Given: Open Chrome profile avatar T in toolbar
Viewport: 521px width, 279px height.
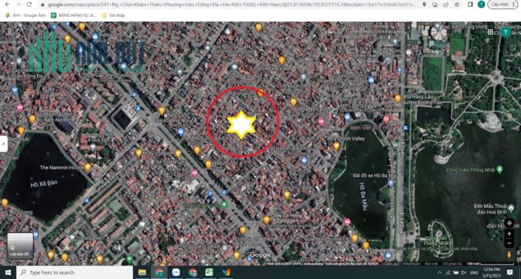Looking at the screenshot, I should tap(481, 4).
